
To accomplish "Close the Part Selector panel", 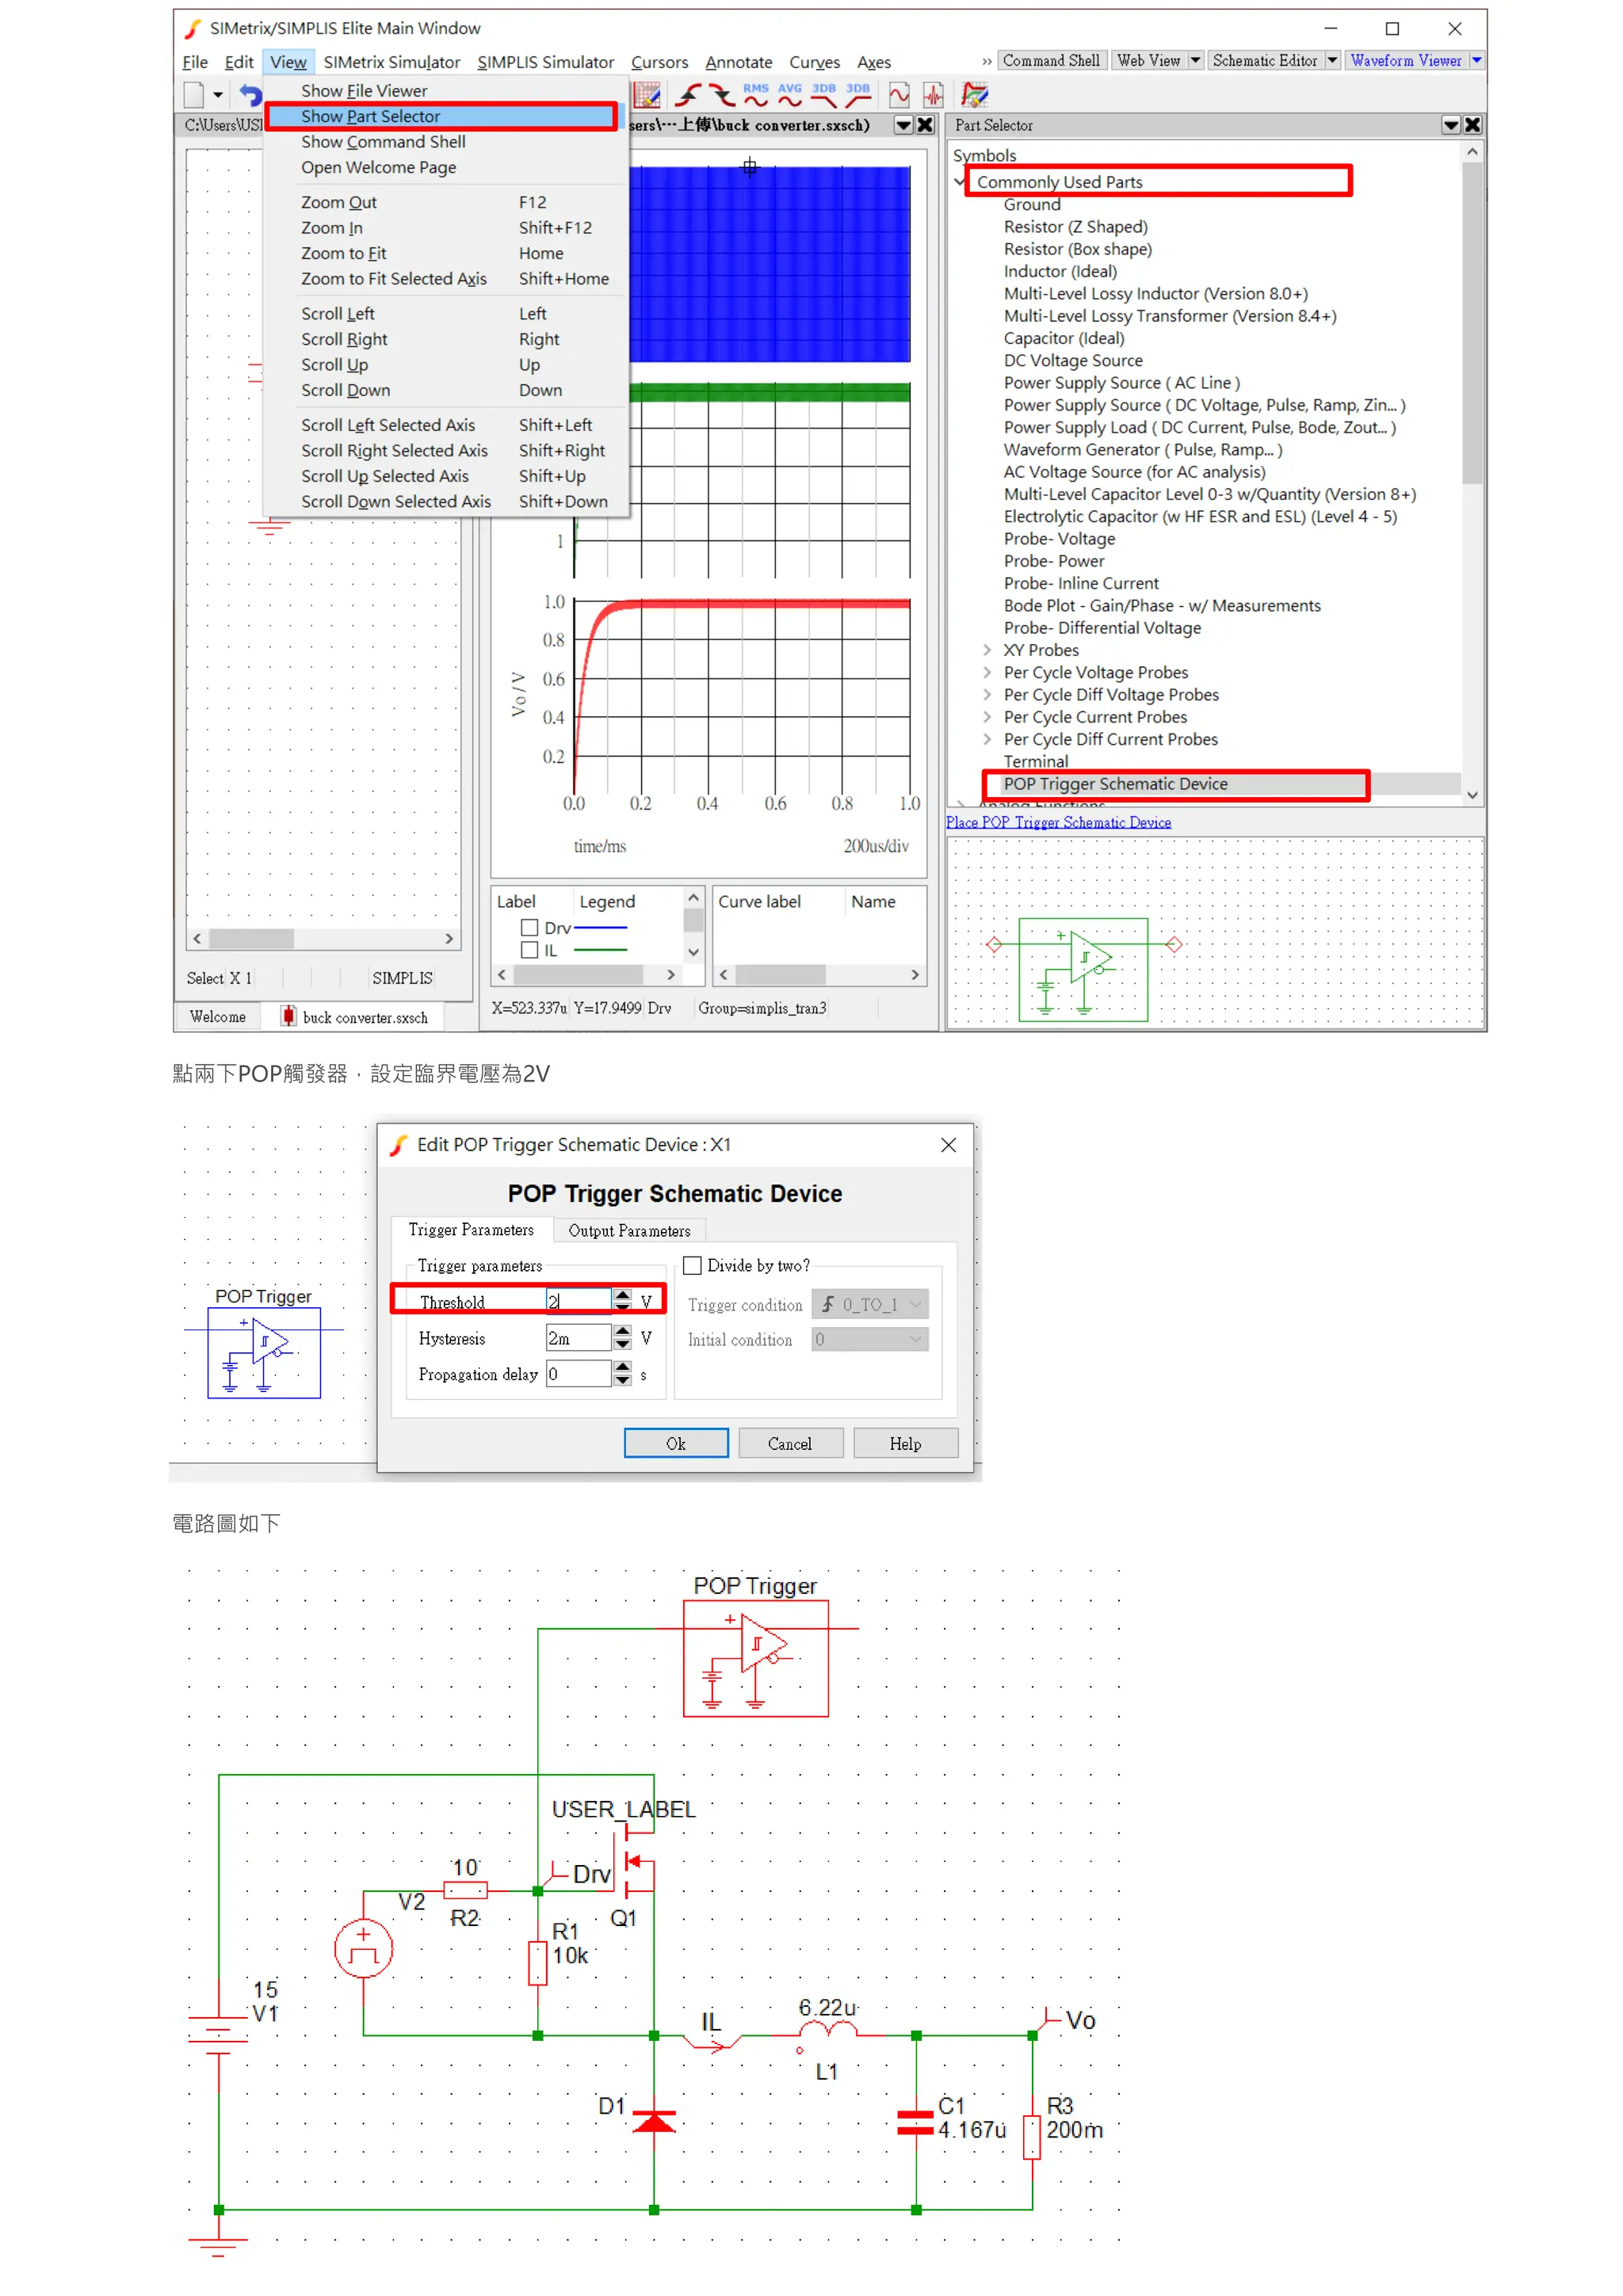I will (x=1472, y=125).
